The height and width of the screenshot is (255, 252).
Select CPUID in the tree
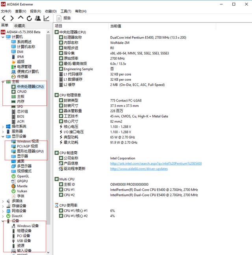tap(22, 92)
